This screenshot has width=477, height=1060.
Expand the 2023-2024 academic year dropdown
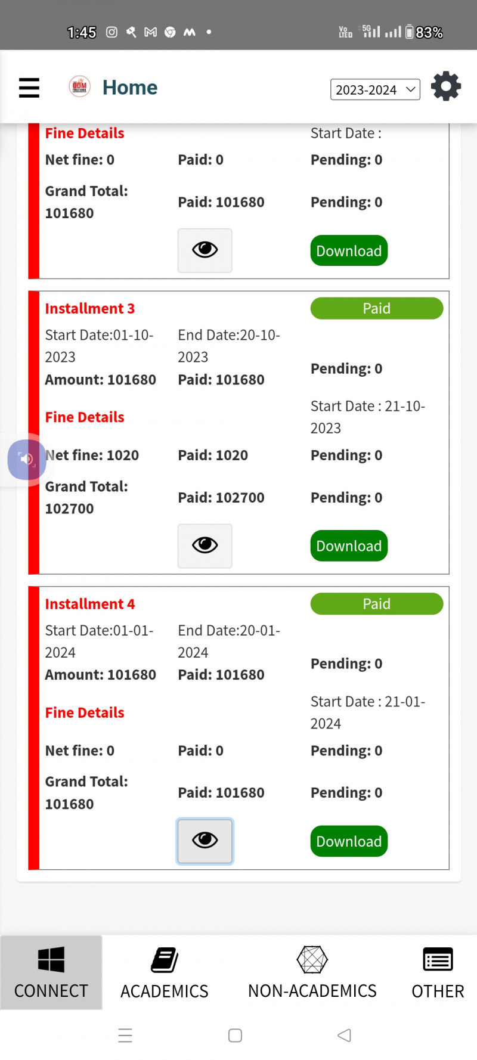(375, 89)
